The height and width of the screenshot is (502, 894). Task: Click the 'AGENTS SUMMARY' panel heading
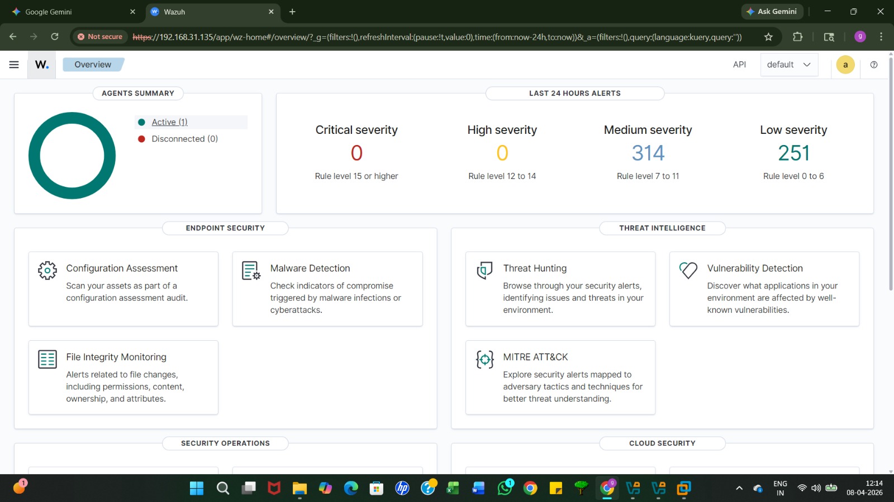pos(138,94)
